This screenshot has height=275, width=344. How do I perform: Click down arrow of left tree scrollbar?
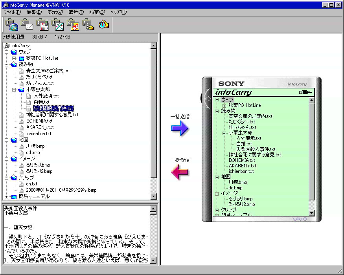click(154, 196)
